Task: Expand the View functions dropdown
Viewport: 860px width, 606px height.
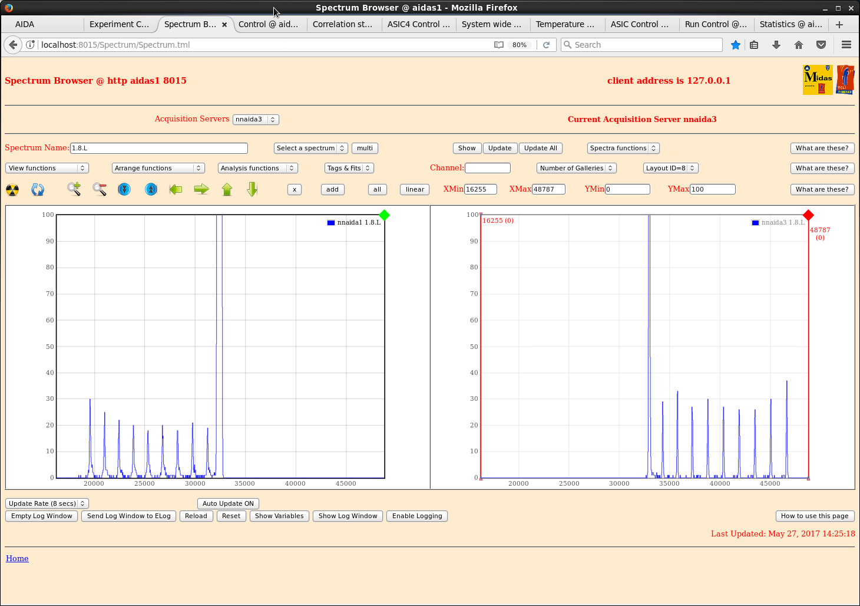Action: tap(47, 168)
